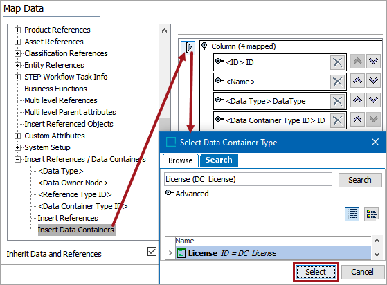The width and height of the screenshot is (387, 285).
Task: Click the Cancel button
Action: point(362,272)
